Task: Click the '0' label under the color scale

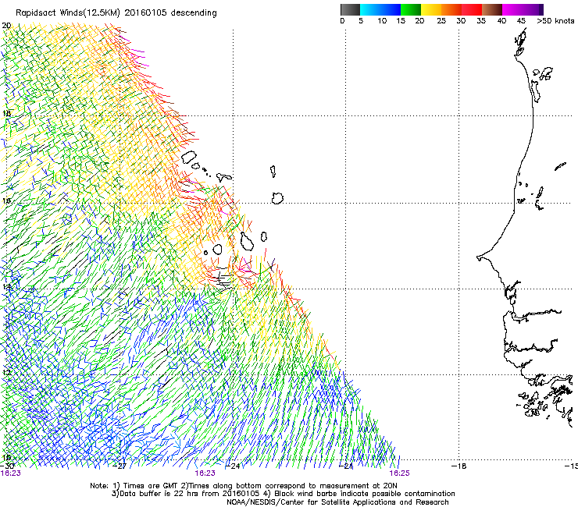Action: [342, 21]
